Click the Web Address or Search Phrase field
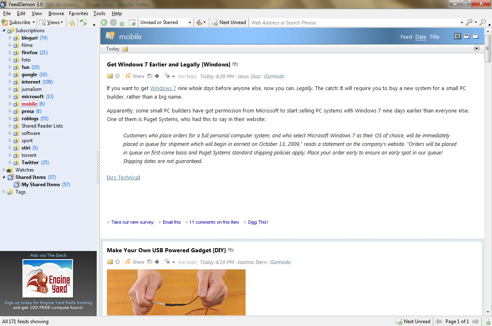492x326 pixels. point(355,23)
